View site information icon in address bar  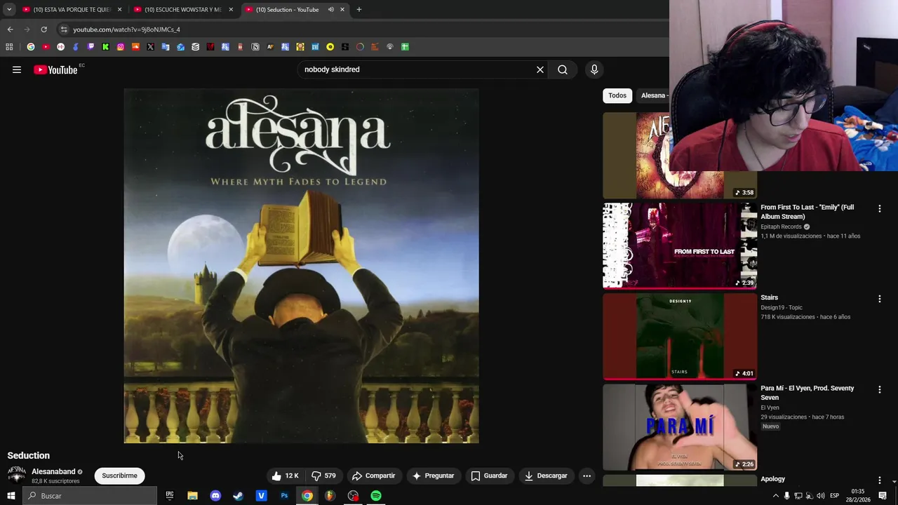(x=64, y=29)
